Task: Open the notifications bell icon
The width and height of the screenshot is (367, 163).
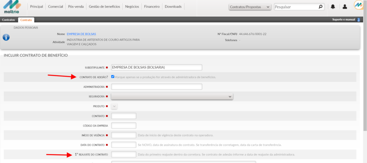Action: point(333,7)
